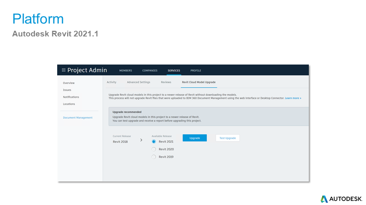The image size is (366, 205).
Task: Open the app switcher grid icon
Action: (x=64, y=70)
